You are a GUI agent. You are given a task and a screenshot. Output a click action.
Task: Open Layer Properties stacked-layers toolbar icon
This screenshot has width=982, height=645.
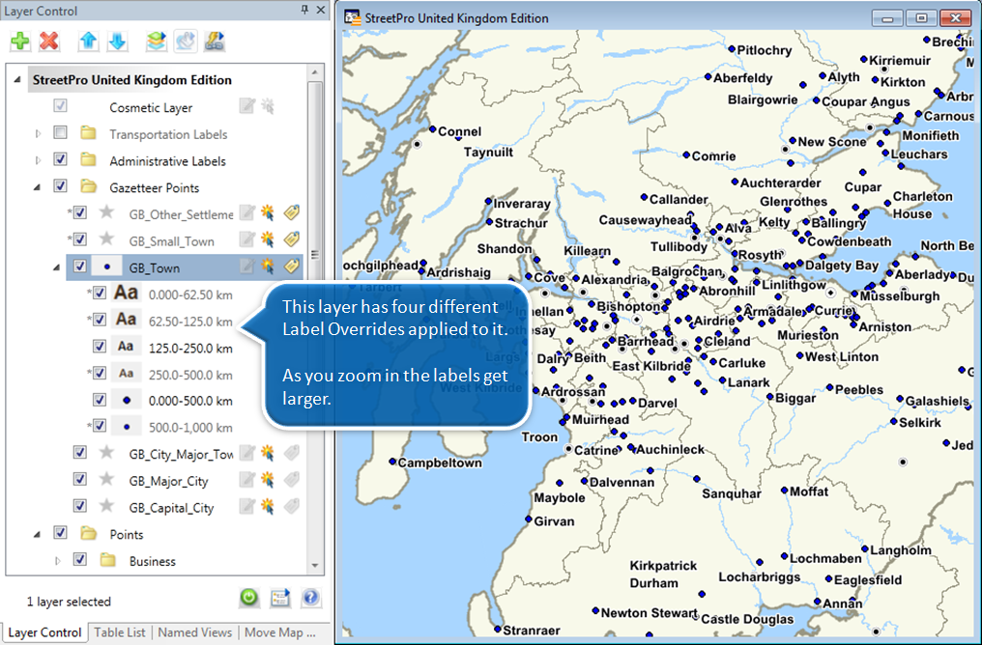click(157, 42)
